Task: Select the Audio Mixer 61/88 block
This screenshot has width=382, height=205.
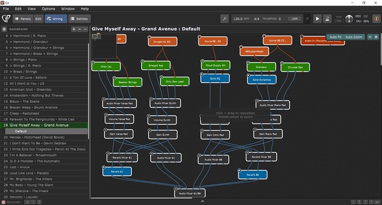Action: coord(190,193)
